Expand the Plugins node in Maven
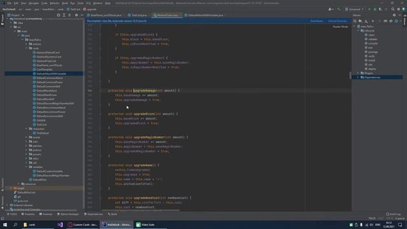The image size is (407, 229). (x=358, y=73)
